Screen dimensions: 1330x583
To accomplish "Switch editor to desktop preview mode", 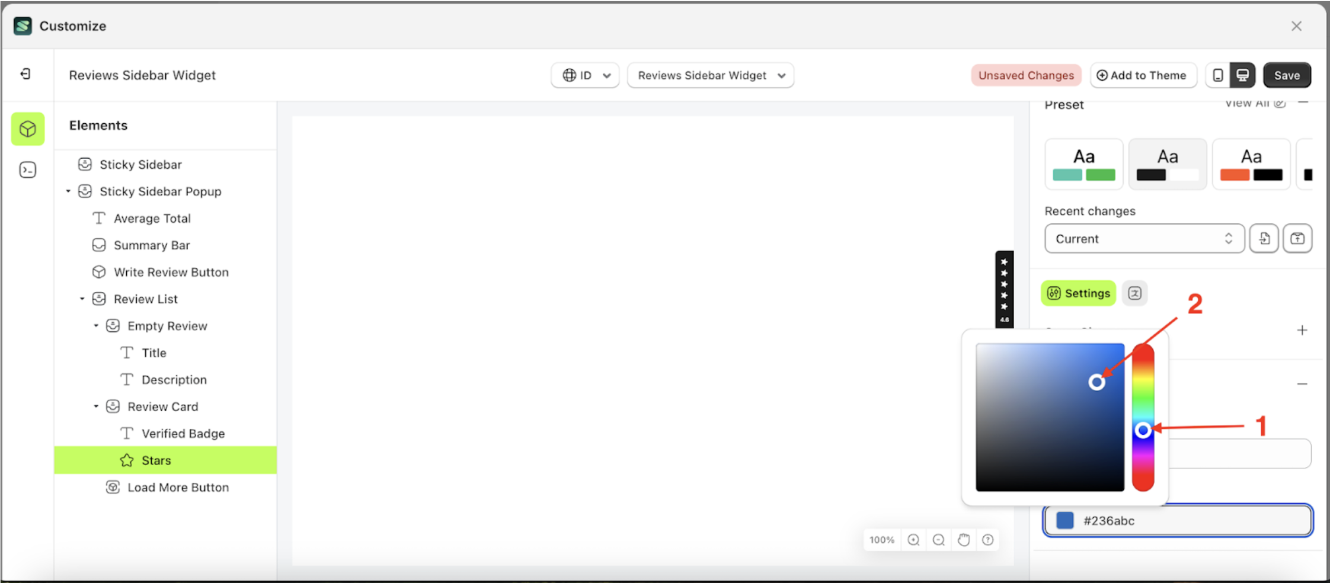I will [x=1241, y=75].
